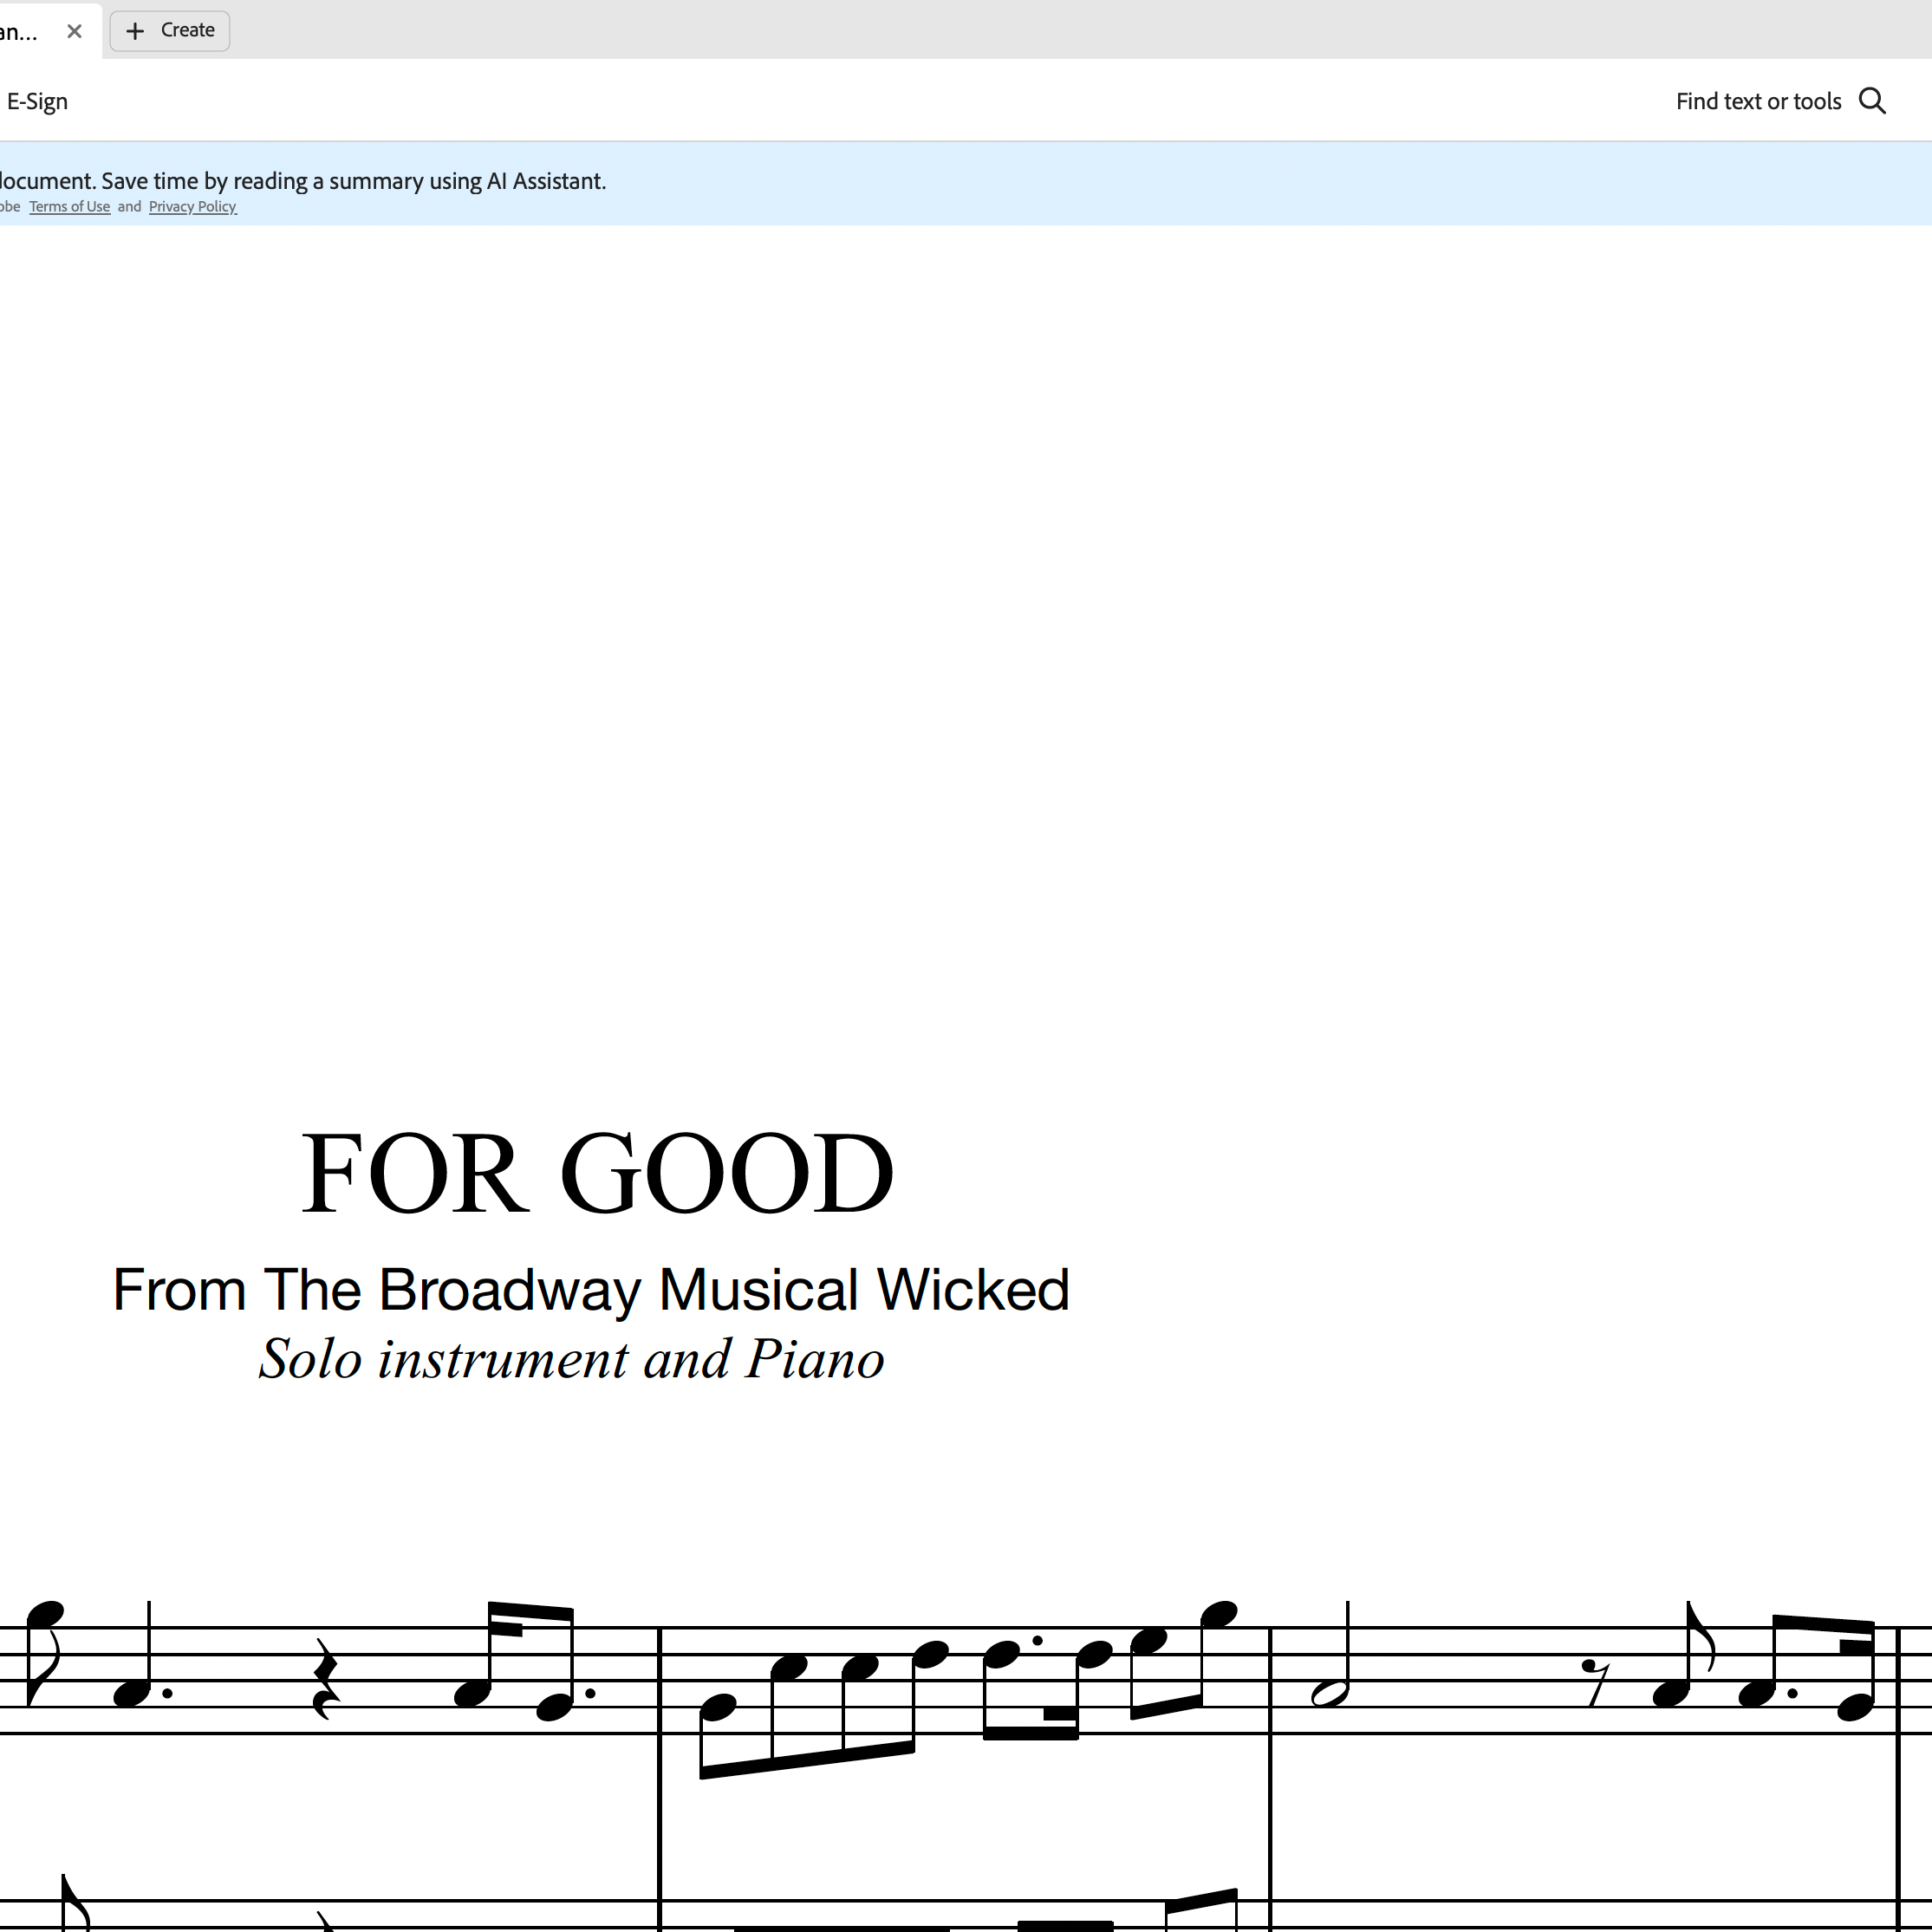Click 'Solo instrument and Piano' text
Viewport: 1932px width, 1932px height.
[572, 1359]
